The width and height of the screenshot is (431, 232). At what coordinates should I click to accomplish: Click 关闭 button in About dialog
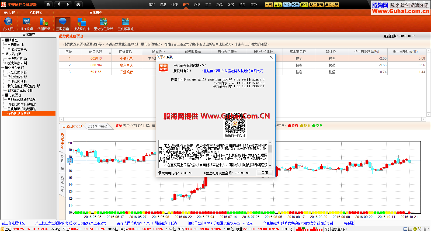click(265, 173)
